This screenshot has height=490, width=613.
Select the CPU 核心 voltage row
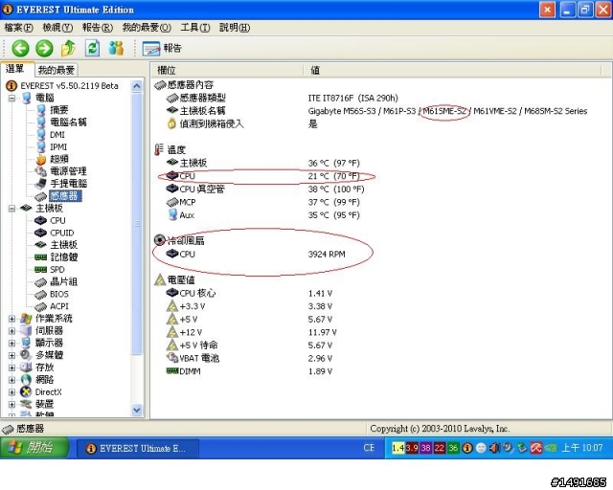coord(249,294)
